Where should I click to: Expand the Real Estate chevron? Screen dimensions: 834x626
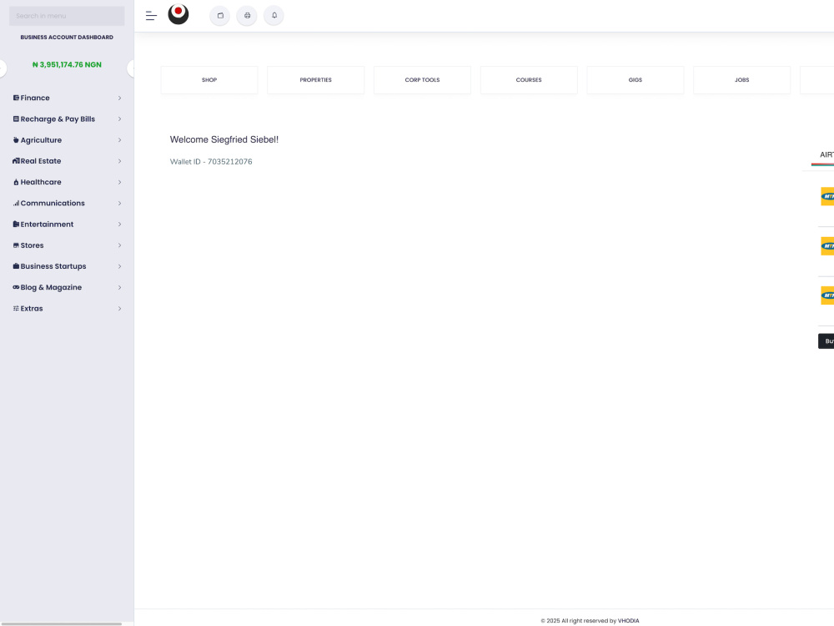pyautogui.click(x=119, y=161)
